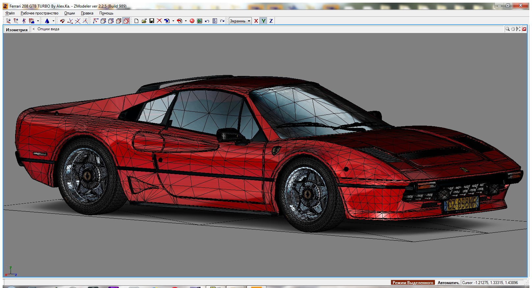Open the Файл menu

click(x=10, y=13)
